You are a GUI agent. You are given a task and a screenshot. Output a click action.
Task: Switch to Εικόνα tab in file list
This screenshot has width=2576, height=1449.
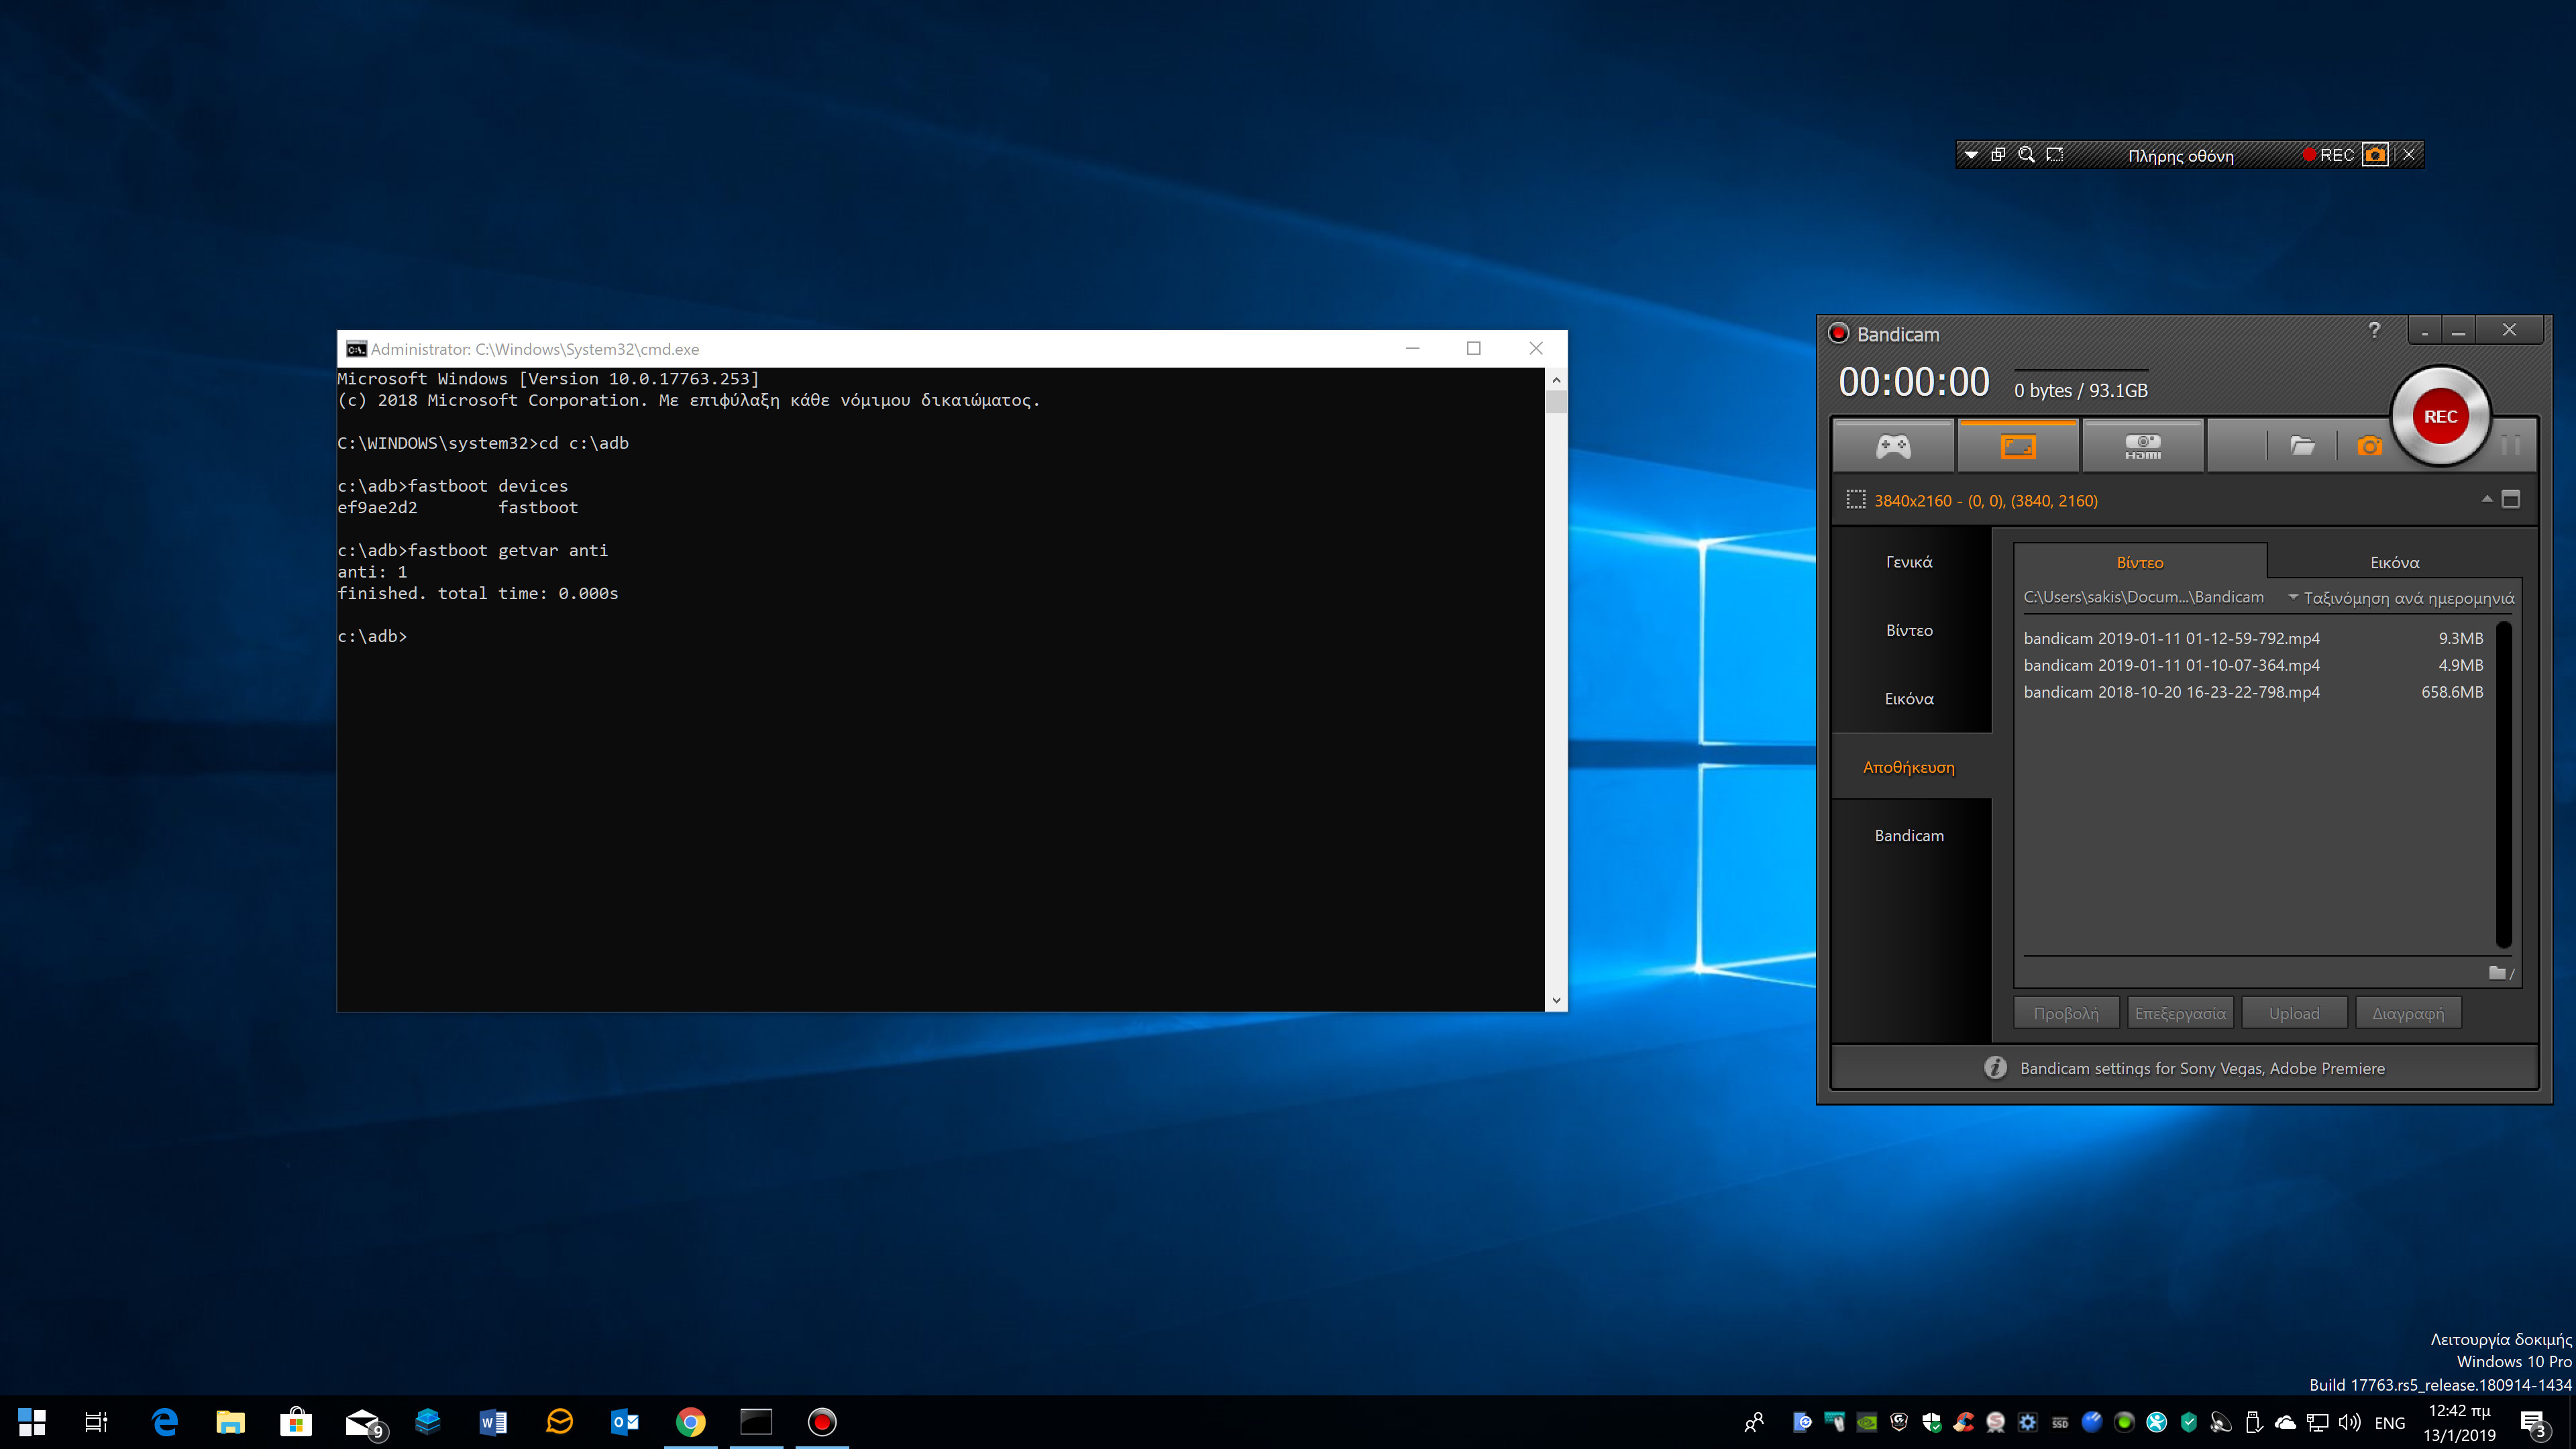point(2394,563)
